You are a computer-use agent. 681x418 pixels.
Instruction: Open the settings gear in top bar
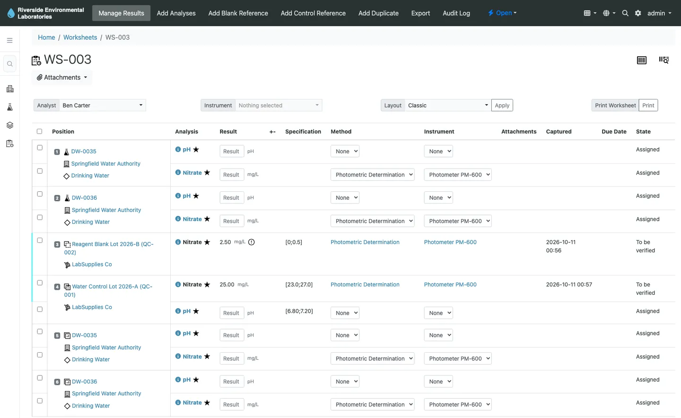[638, 13]
